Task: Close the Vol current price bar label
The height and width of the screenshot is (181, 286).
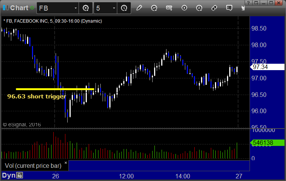Action: (x=66, y=163)
